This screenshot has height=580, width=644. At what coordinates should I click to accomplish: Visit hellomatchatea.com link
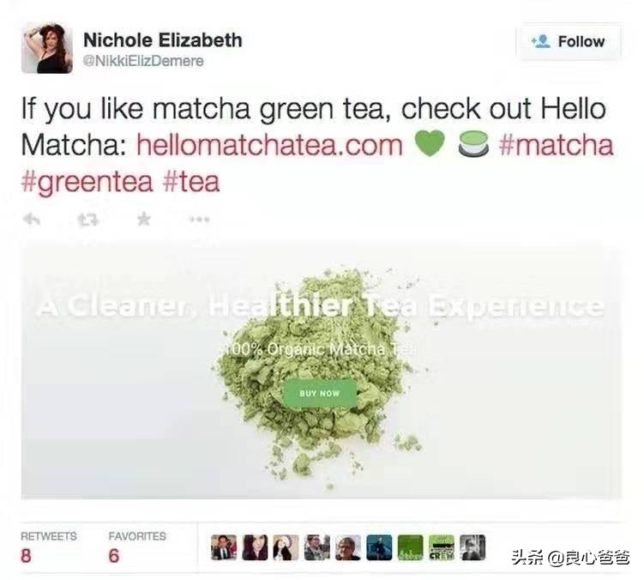(269, 145)
